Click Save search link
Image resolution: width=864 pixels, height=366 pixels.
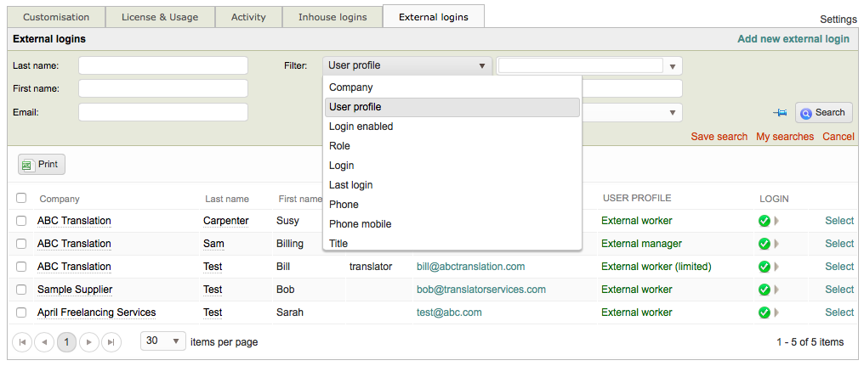719,137
